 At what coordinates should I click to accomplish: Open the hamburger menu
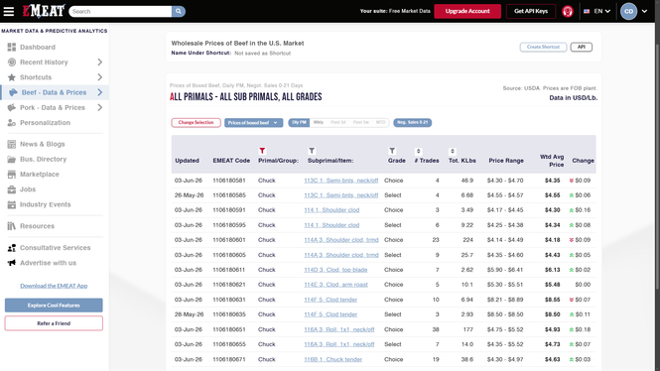[9, 11]
